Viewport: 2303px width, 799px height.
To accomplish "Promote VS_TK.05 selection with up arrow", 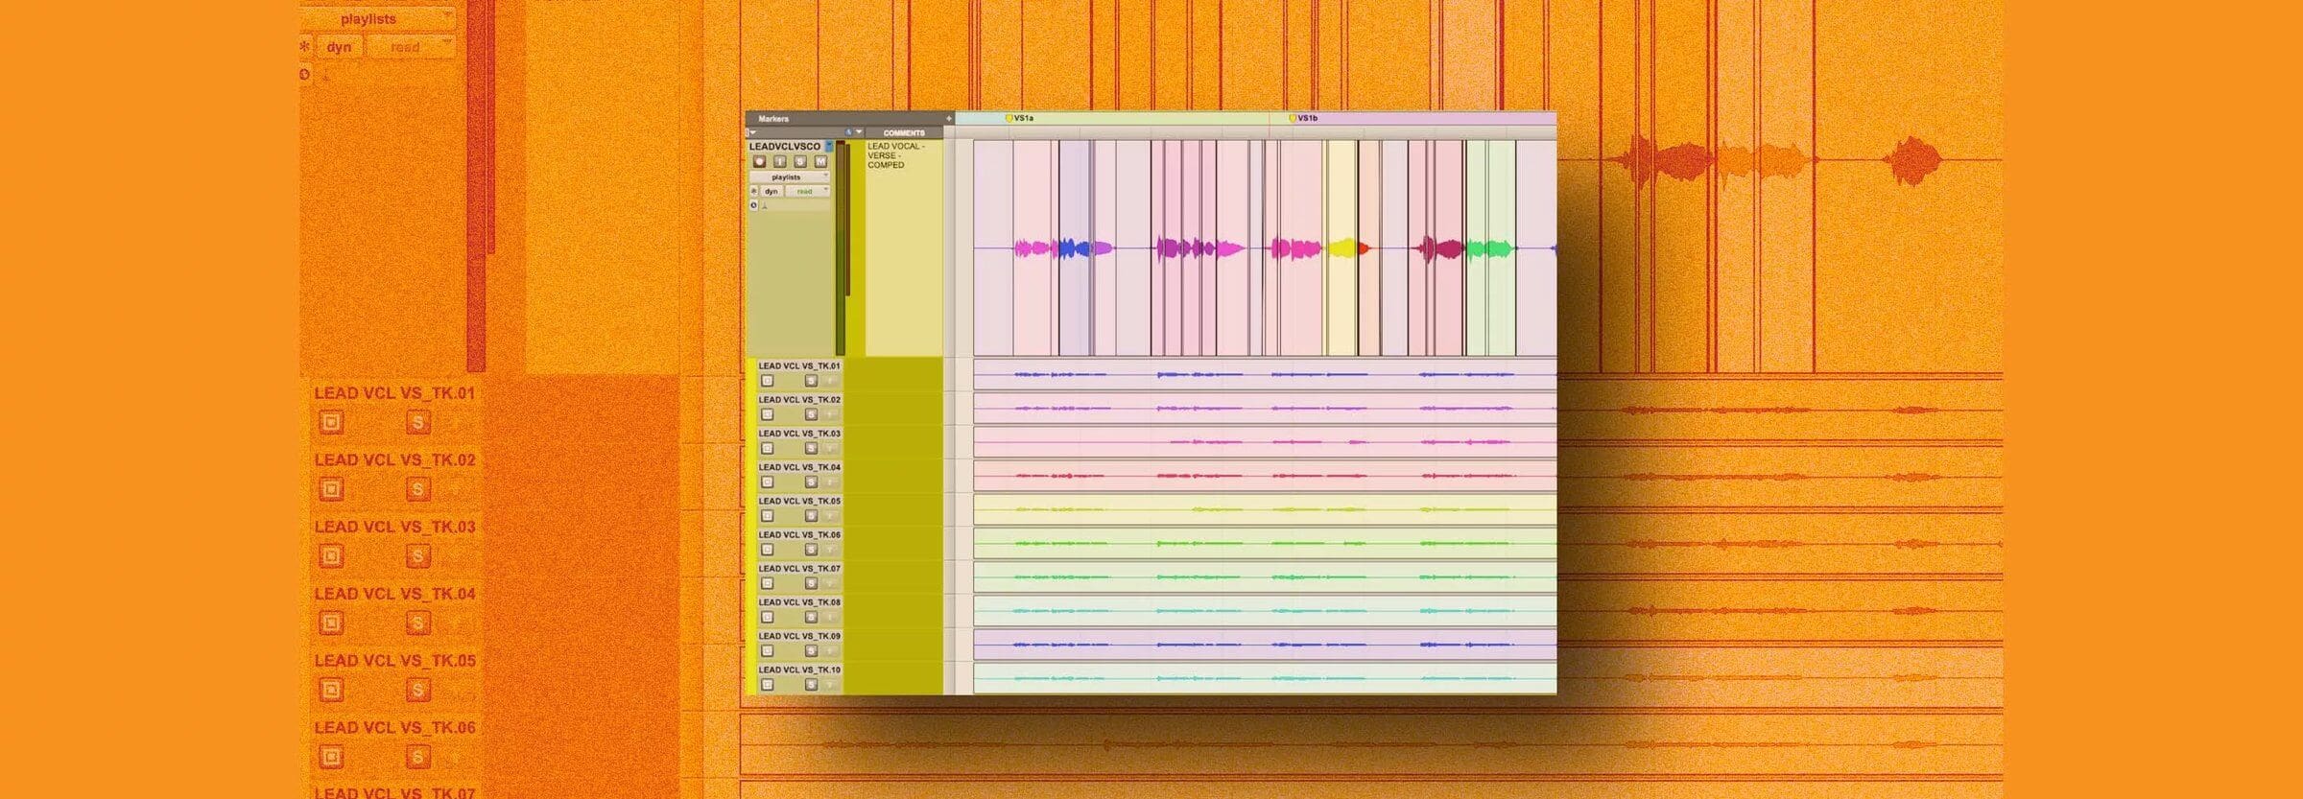I will click(x=831, y=516).
